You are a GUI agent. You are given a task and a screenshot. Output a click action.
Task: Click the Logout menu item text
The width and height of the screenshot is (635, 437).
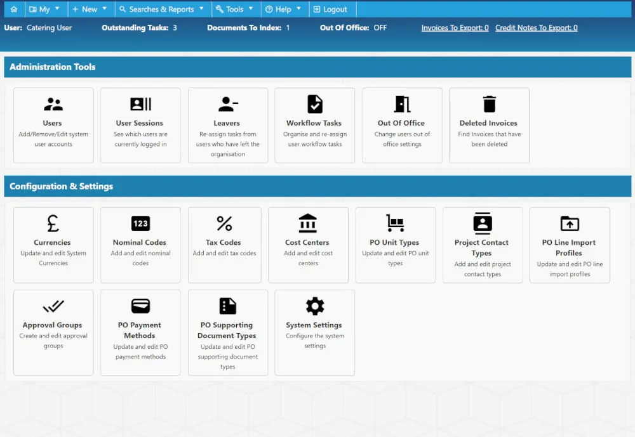click(335, 10)
